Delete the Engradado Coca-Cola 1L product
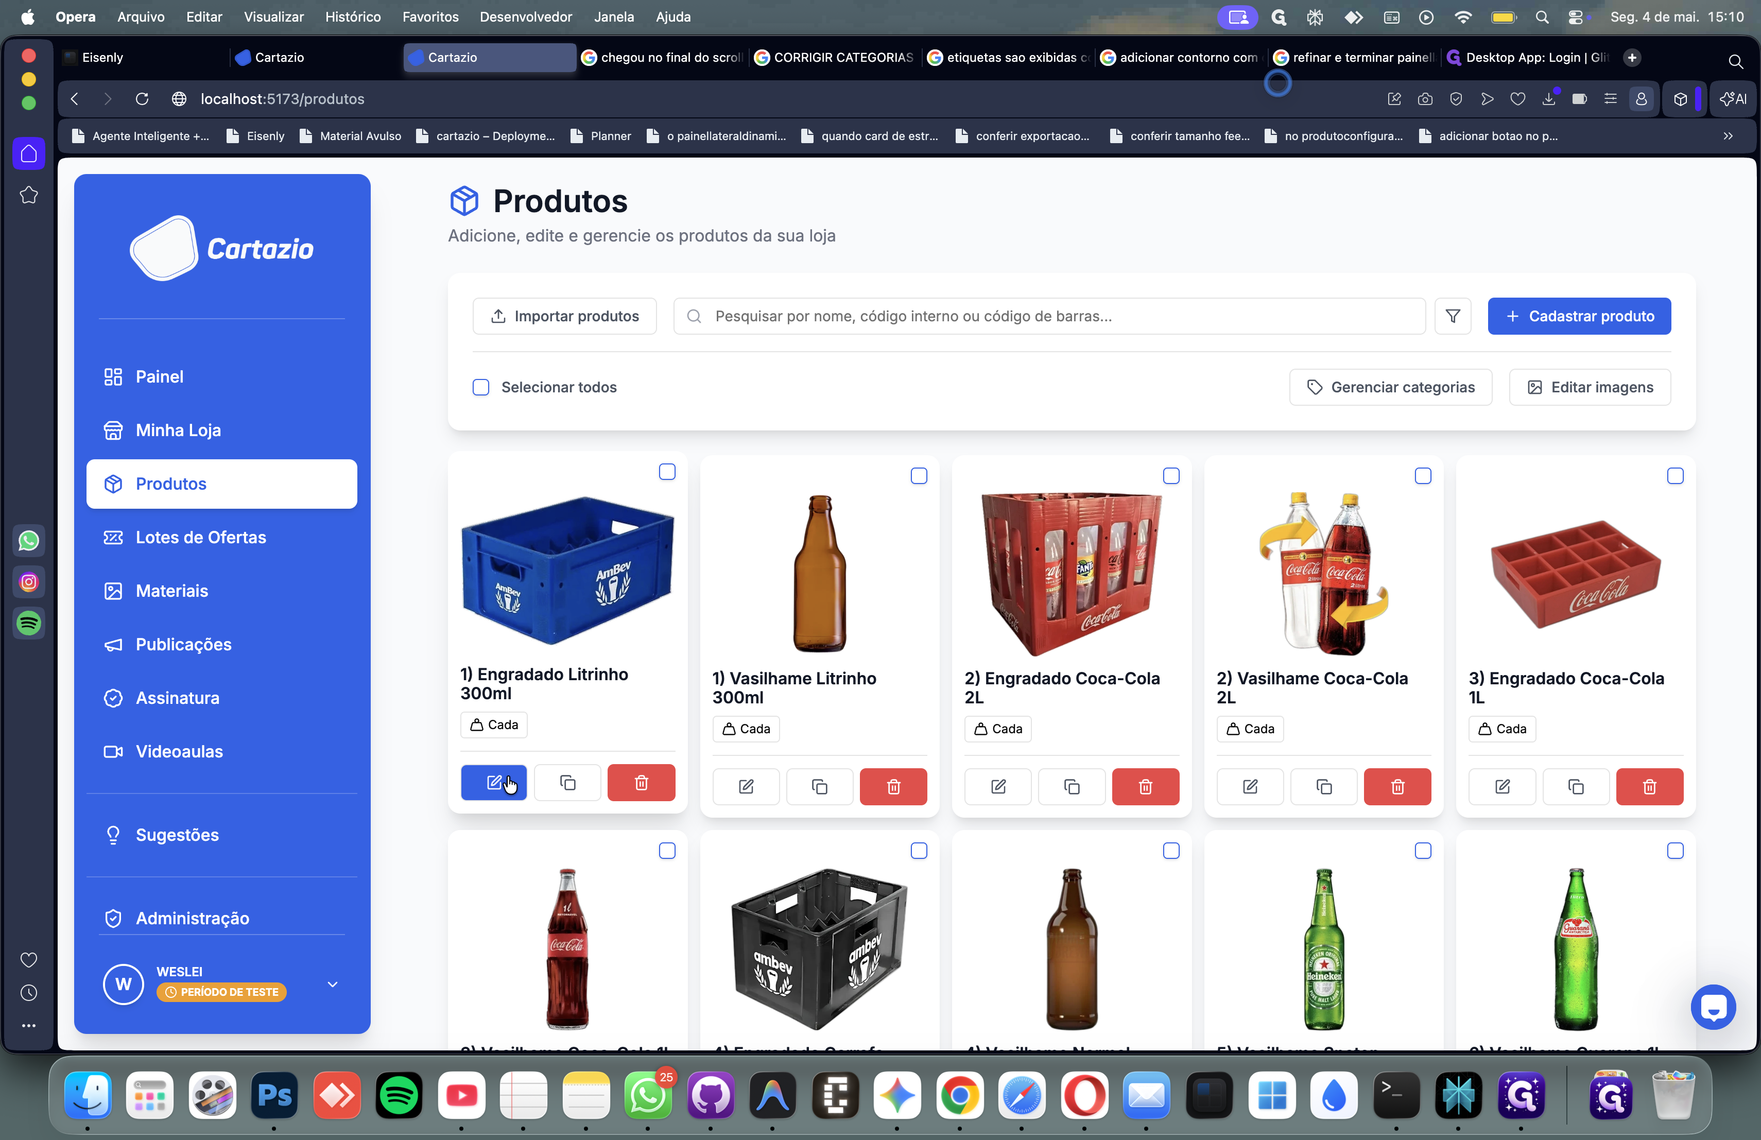The width and height of the screenshot is (1761, 1140). coord(1649,786)
